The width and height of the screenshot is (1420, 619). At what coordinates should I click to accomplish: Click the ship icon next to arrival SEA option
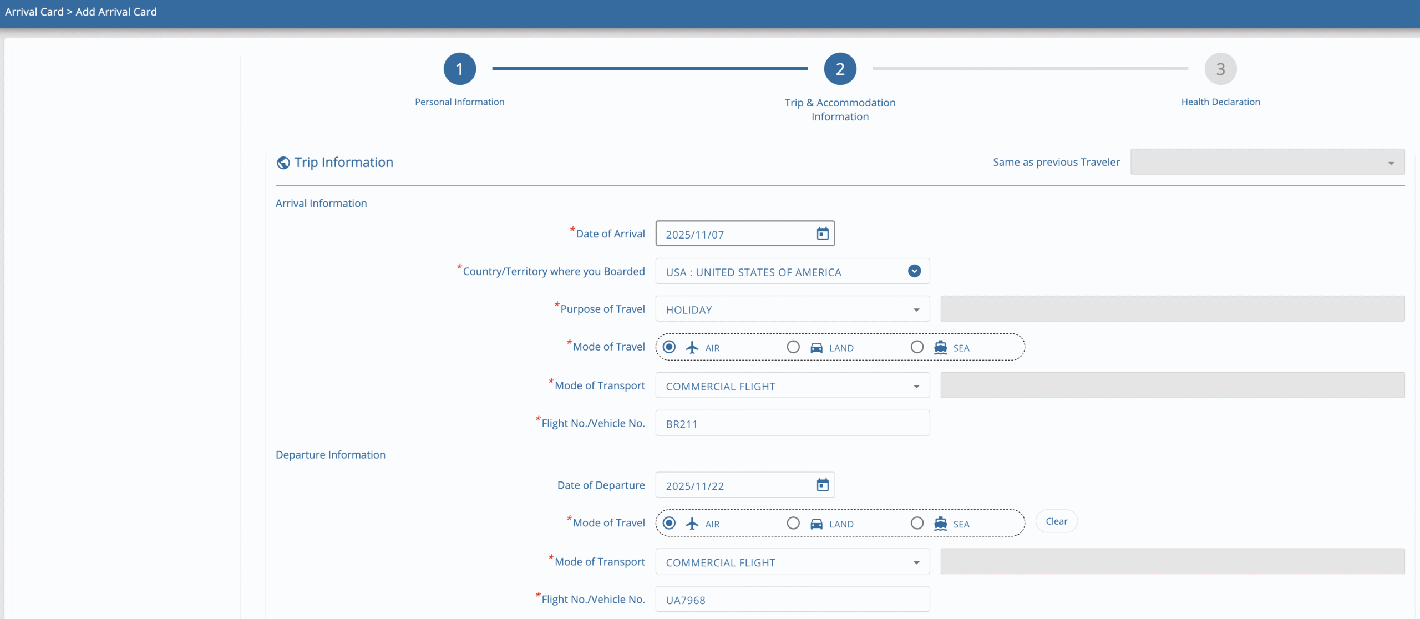click(940, 347)
